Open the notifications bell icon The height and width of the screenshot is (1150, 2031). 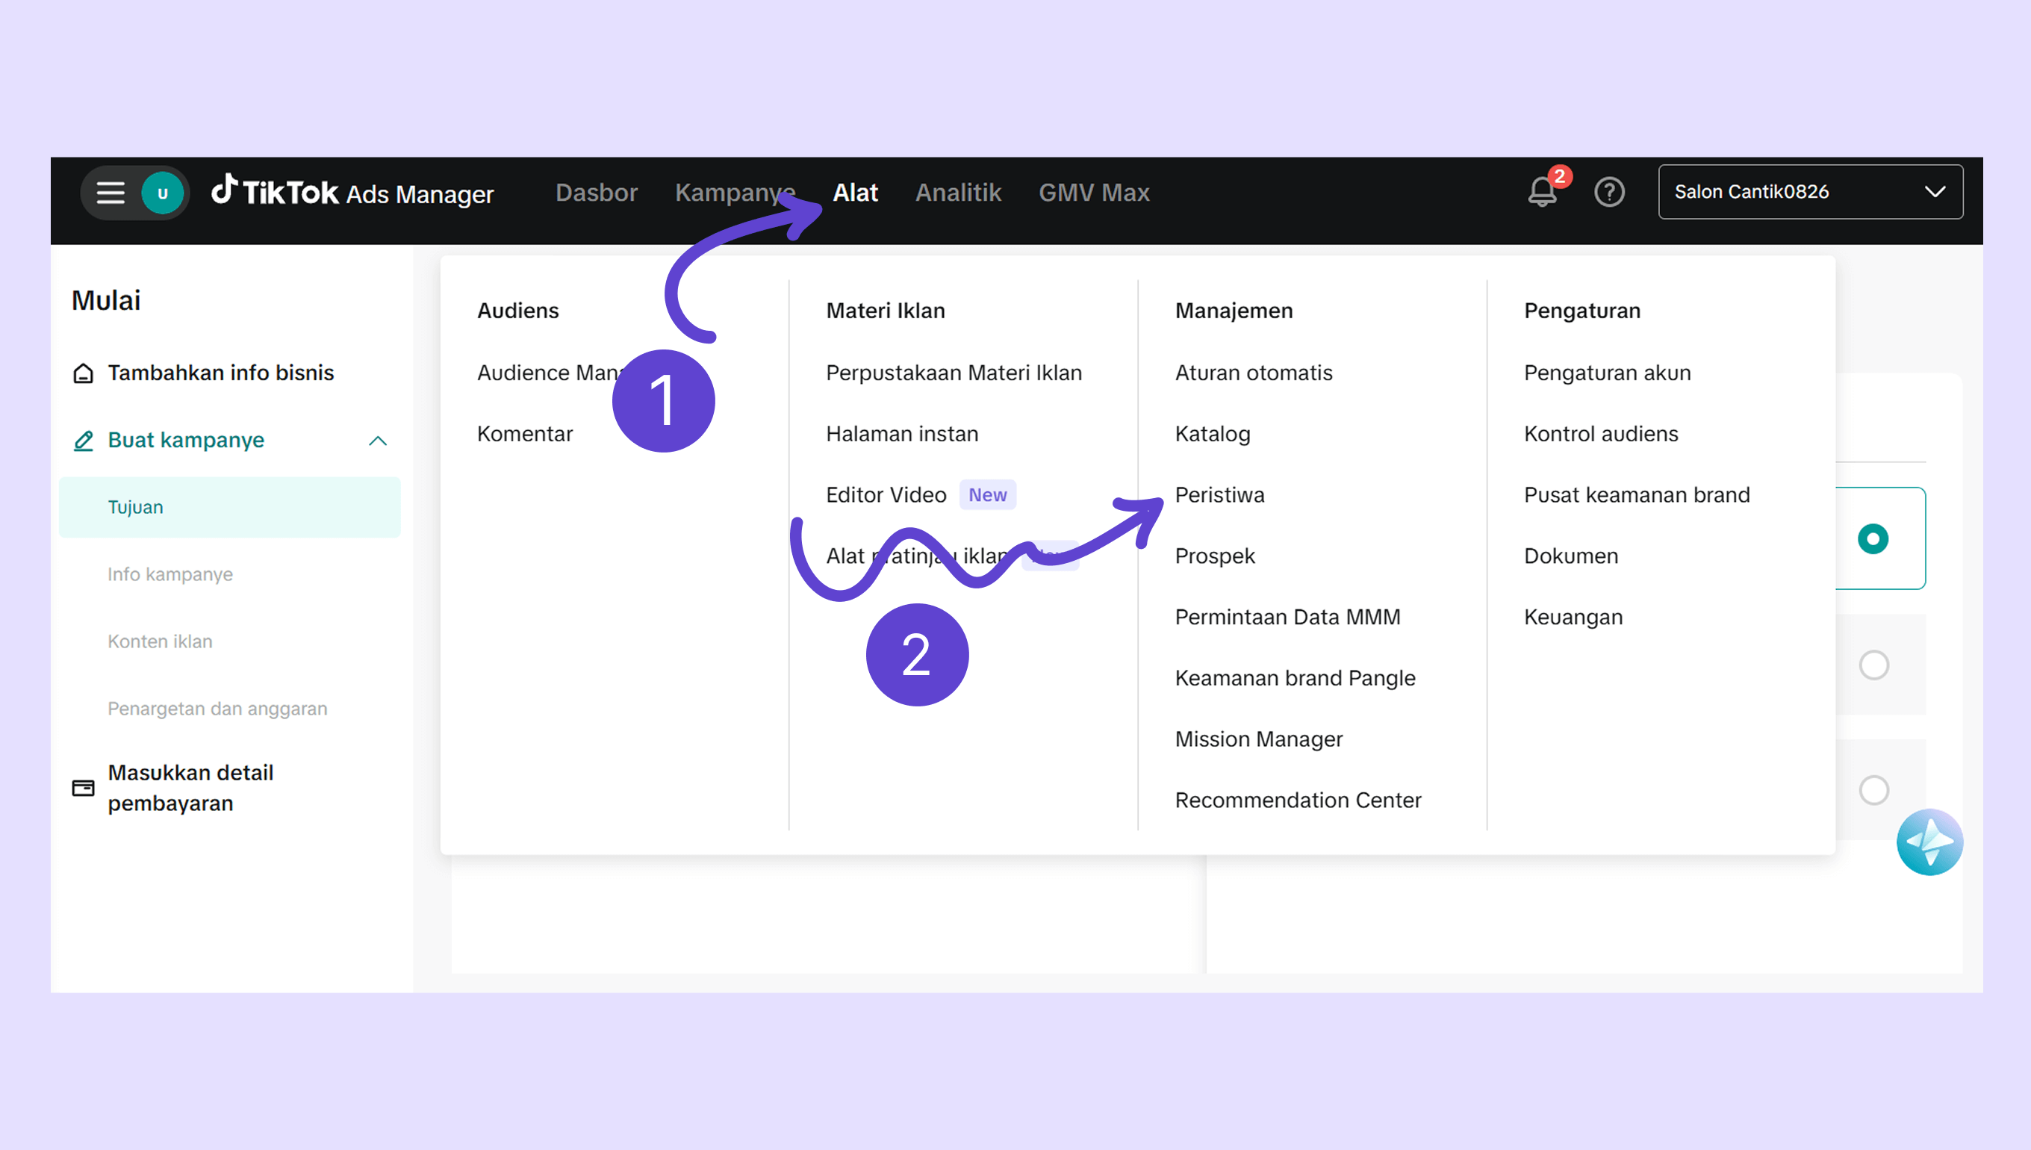1542,192
